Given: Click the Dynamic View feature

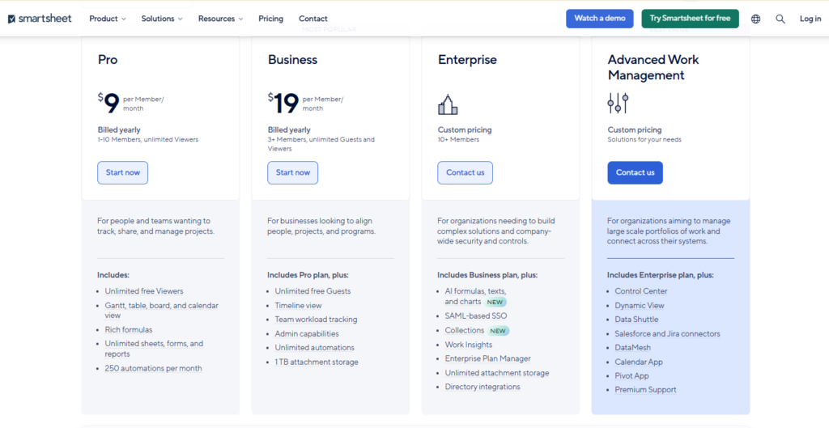Looking at the screenshot, I should point(640,305).
